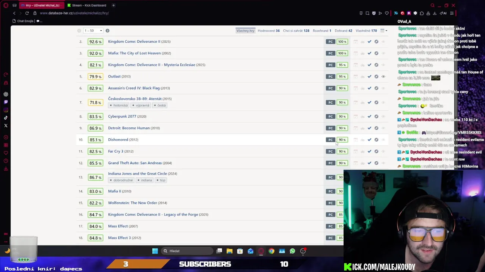The image size is (485, 272).
Task: Click the browser search icon near window controls
Action: [432, 5]
